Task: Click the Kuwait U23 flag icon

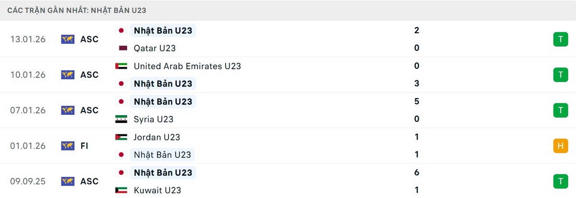Action: pos(121,190)
